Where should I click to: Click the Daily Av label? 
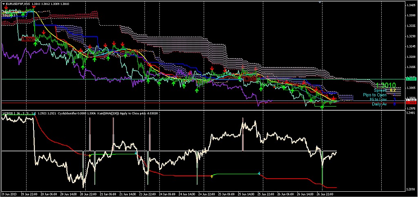pyautogui.click(x=379, y=104)
